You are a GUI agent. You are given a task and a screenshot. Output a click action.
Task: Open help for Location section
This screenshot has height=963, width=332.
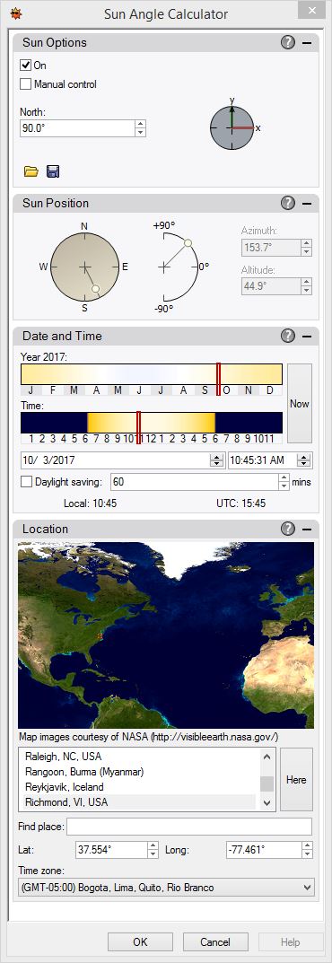[x=287, y=529]
